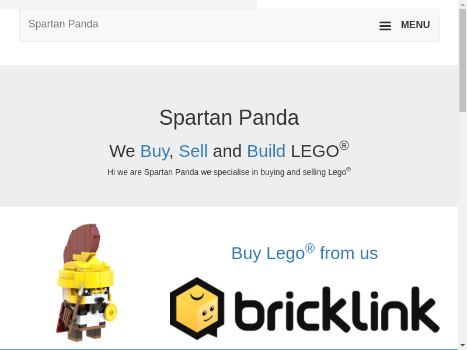Follow the blue Build link
Viewport: 467px width, 350px height.
[266, 151]
